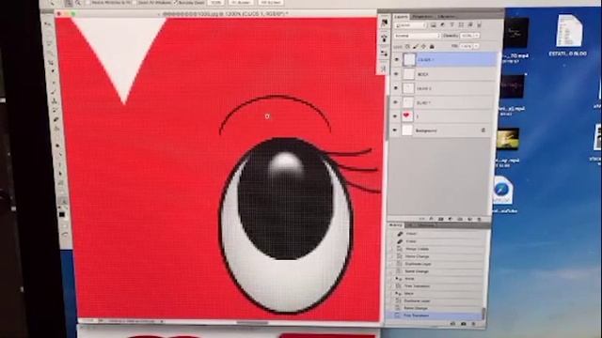Screen dimensions: 602x338
Task: Click the heart layer thumbnail
Action: [406, 116]
